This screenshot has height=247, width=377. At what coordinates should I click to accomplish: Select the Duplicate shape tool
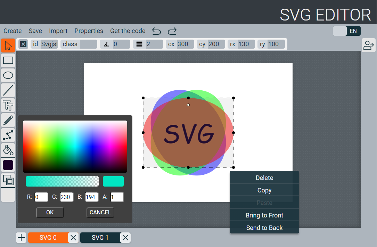pyautogui.click(x=8, y=180)
